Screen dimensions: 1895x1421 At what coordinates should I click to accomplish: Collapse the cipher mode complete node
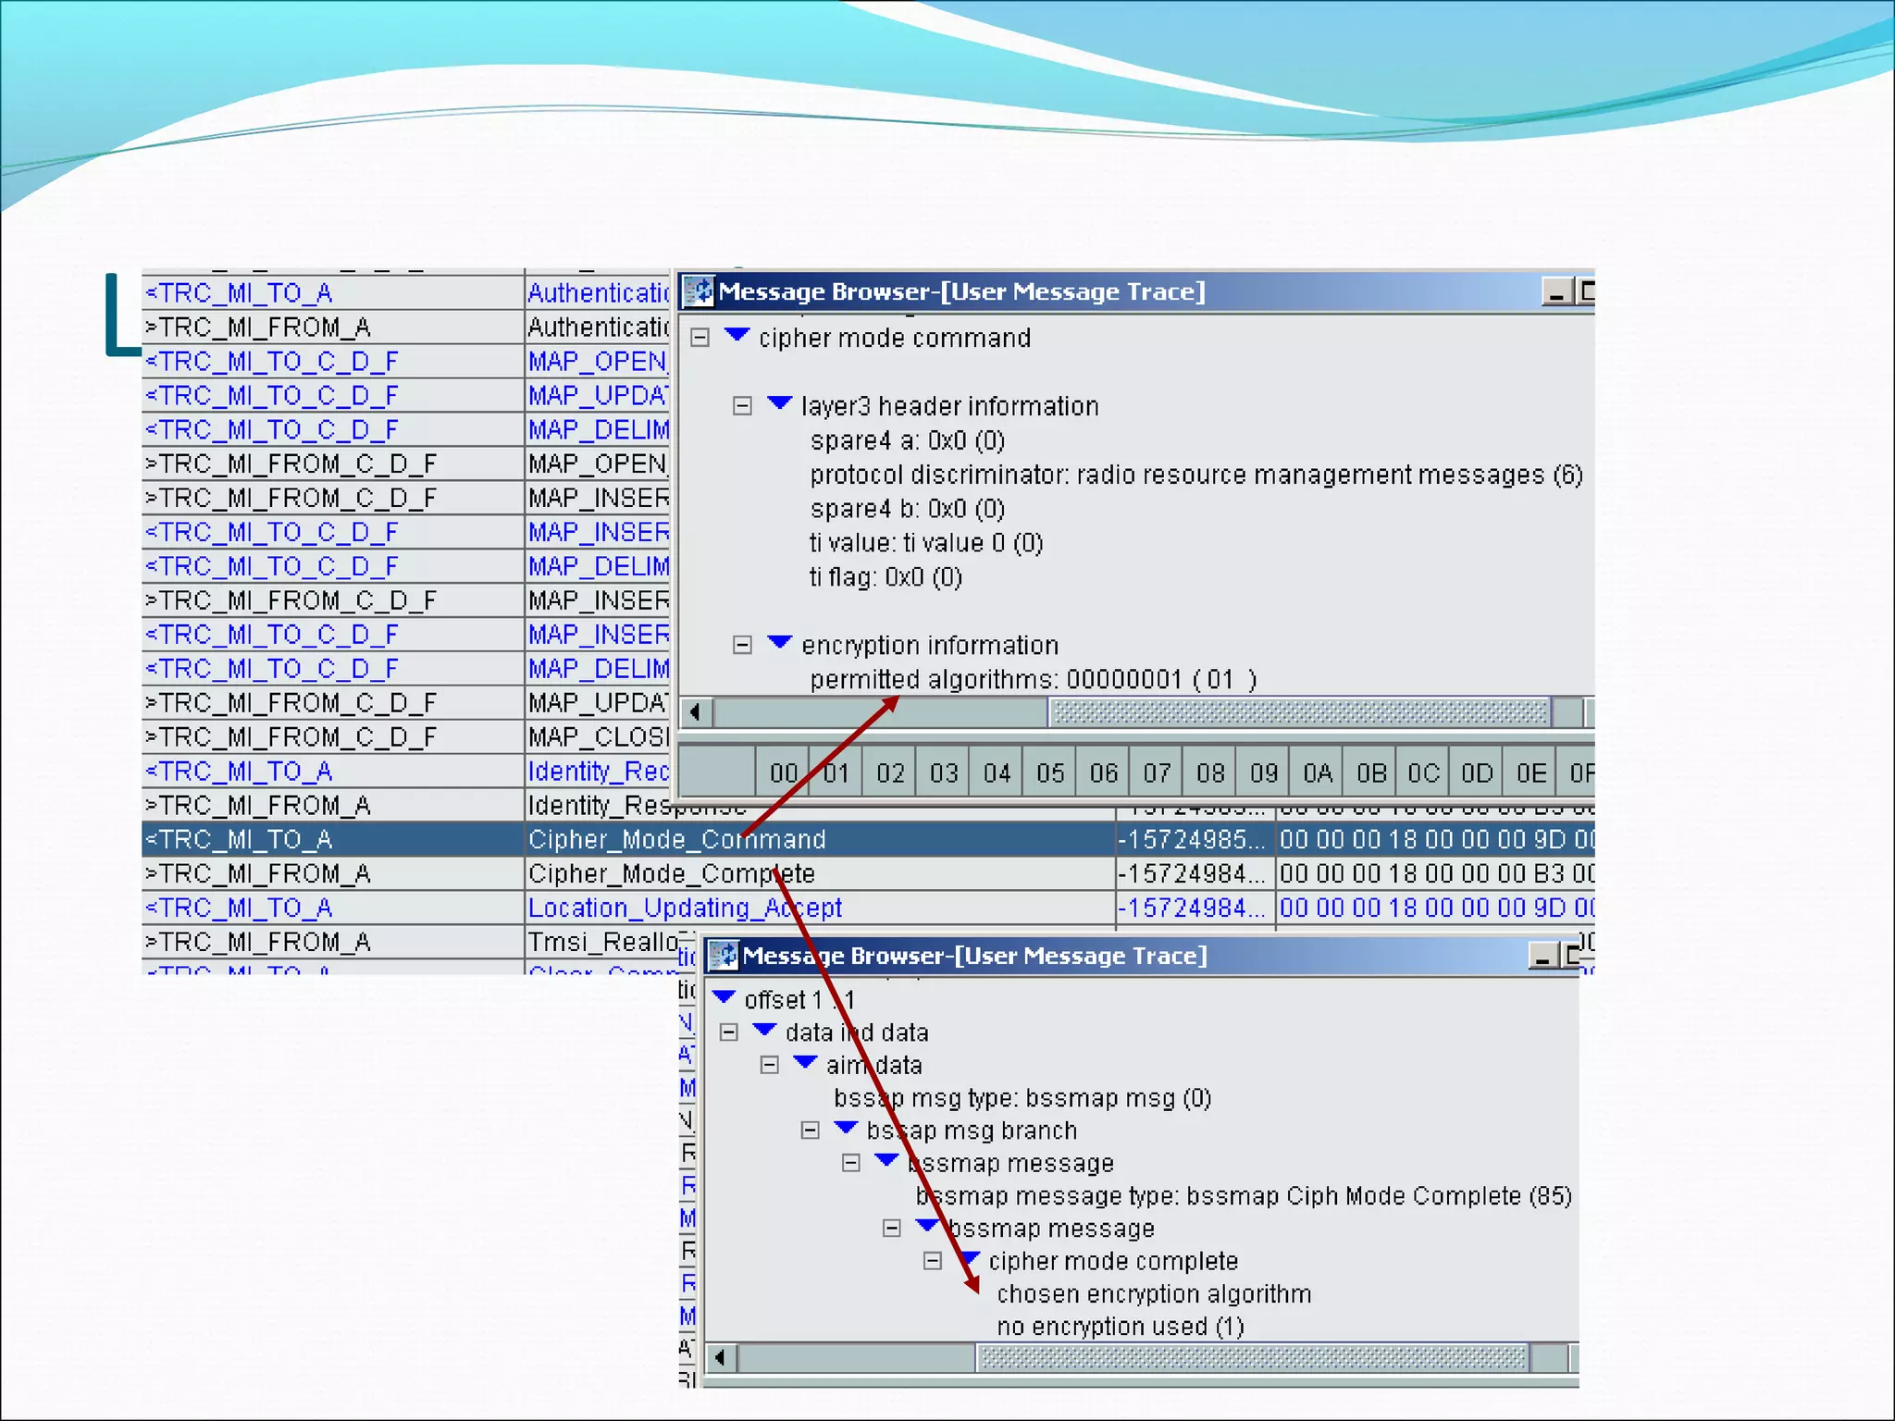[x=933, y=1261]
